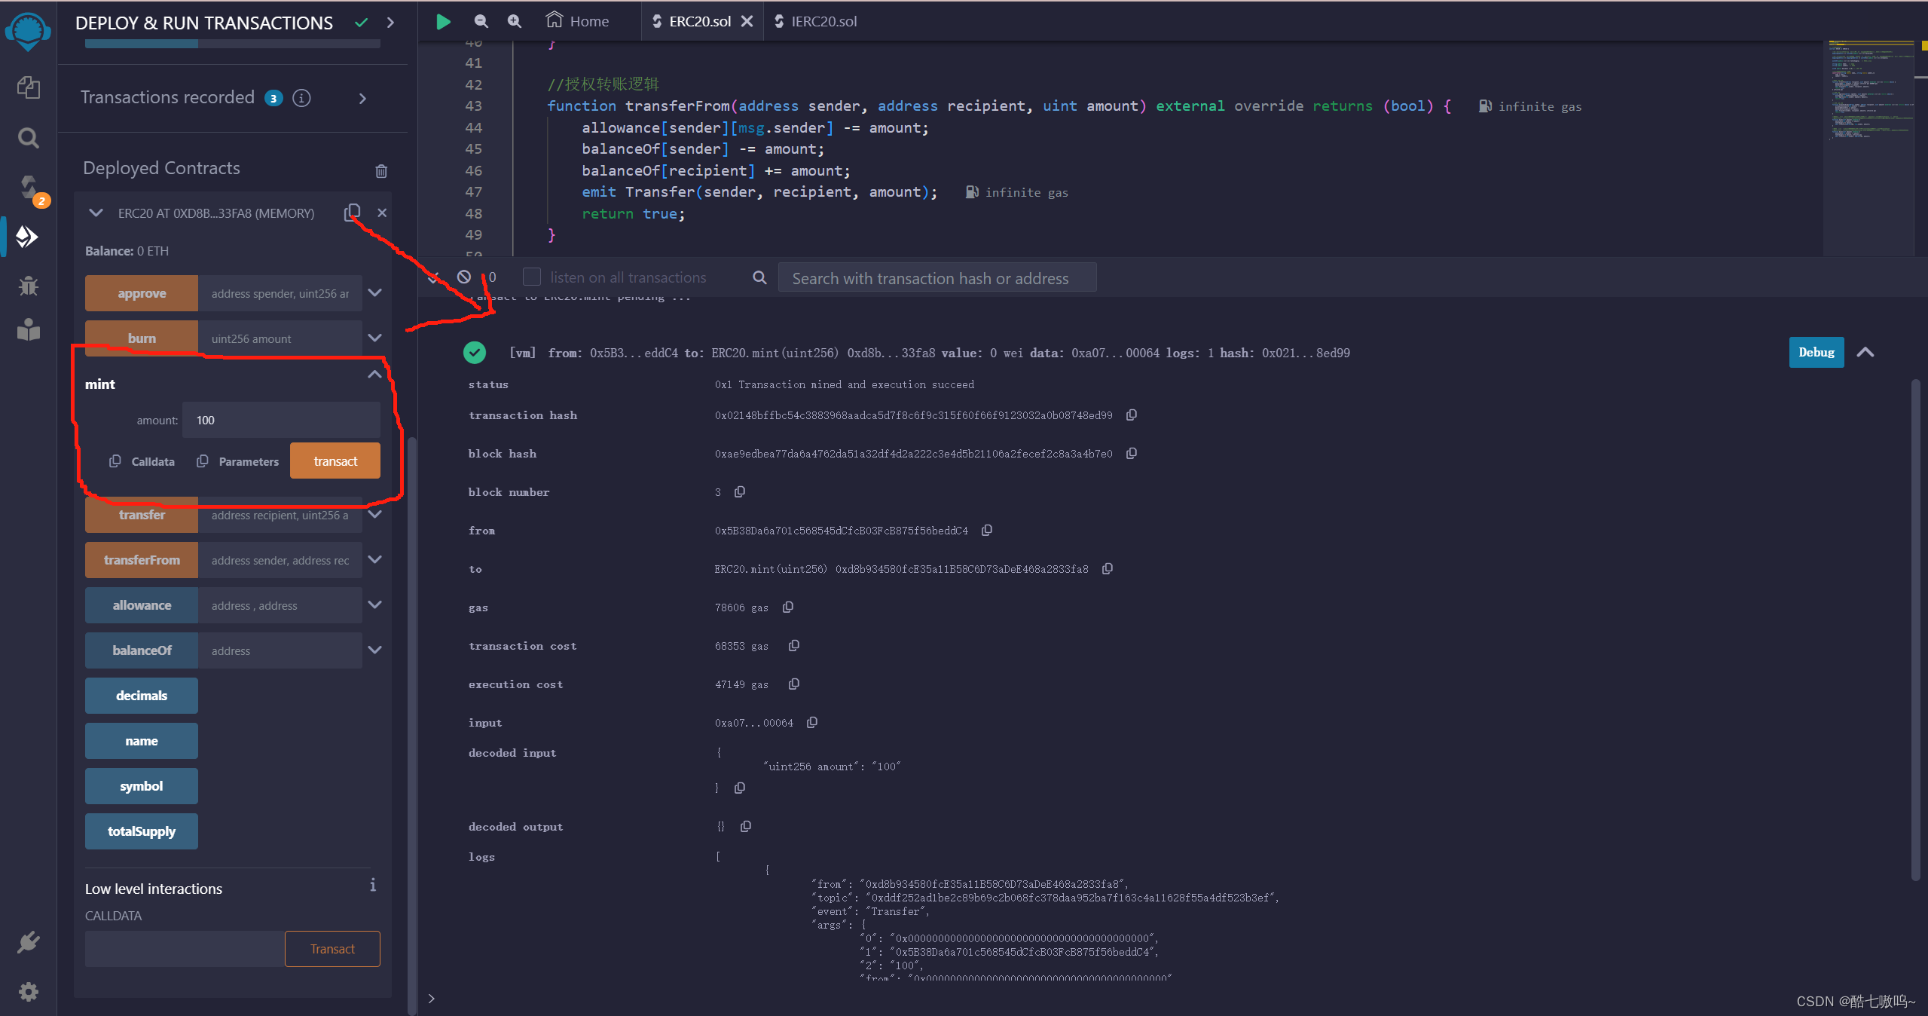Screen dimensions: 1928x1016
Task: Click the mint amount input field
Action: 280,420
